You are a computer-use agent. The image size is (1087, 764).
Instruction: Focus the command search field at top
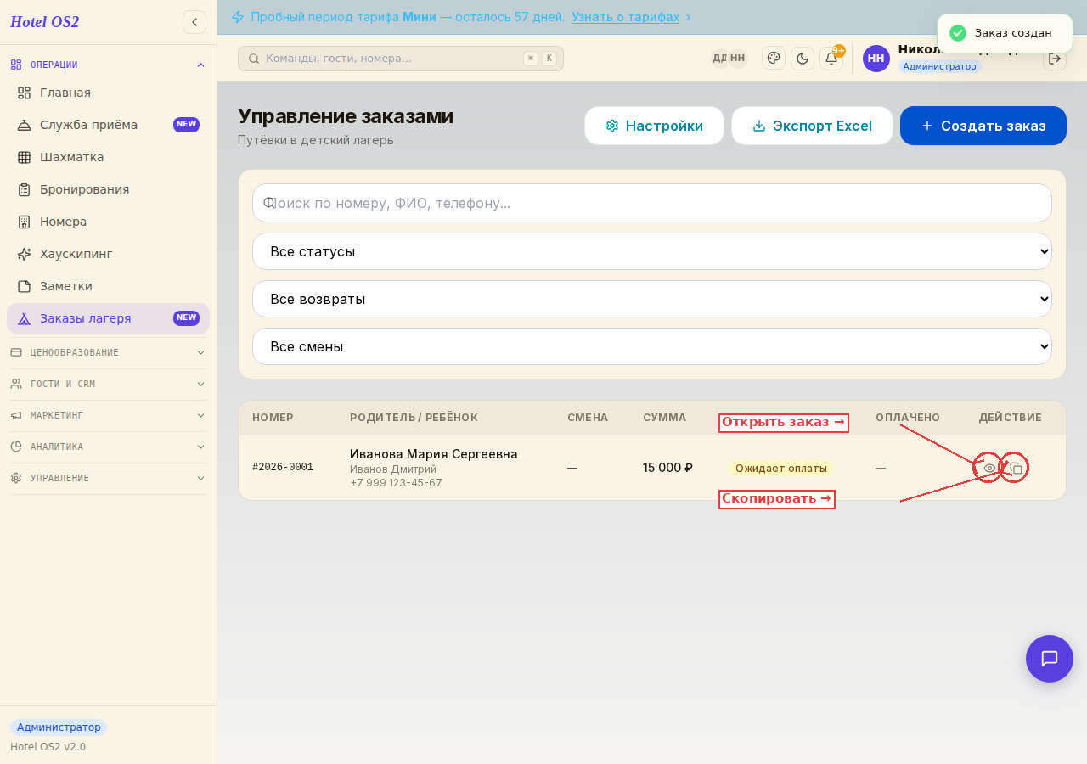click(x=400, y=59)
